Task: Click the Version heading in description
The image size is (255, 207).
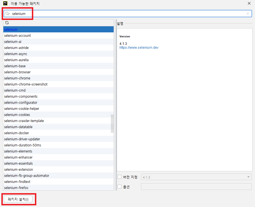Action: coord(125,36)
